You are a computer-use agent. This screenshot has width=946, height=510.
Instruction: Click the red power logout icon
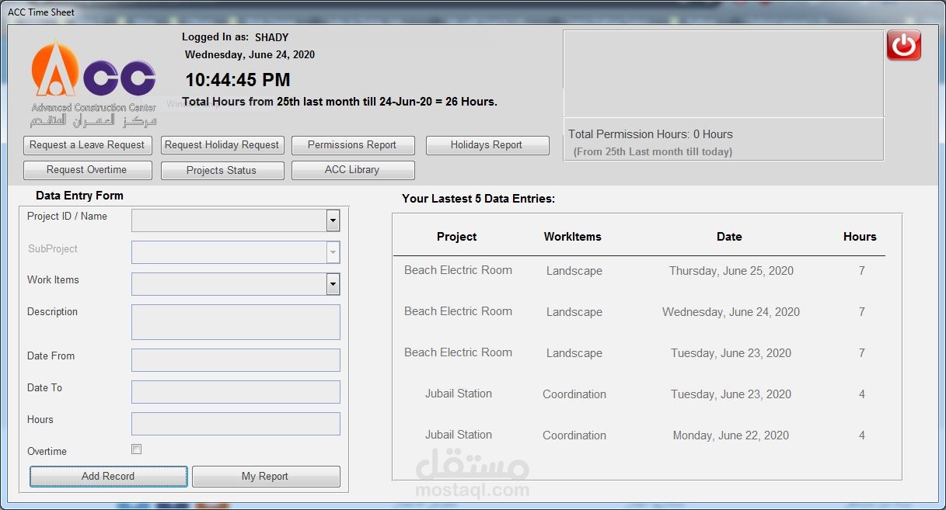pyautogui.click(x=904, y=45)
